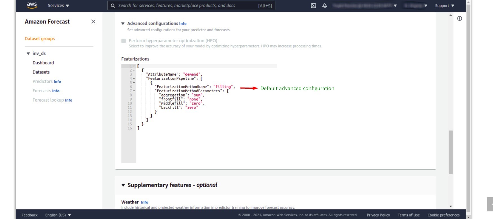The height and width of the screenshot is (219, 493).
Task: Open the blurred account name dropdown
Action: 364,6
